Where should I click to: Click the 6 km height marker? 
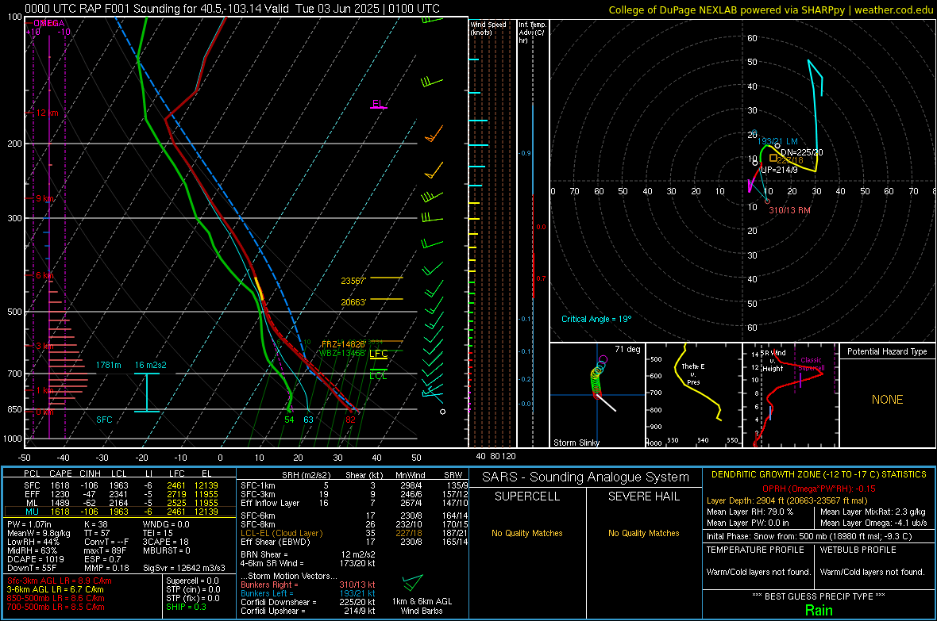tap(44, 275)
